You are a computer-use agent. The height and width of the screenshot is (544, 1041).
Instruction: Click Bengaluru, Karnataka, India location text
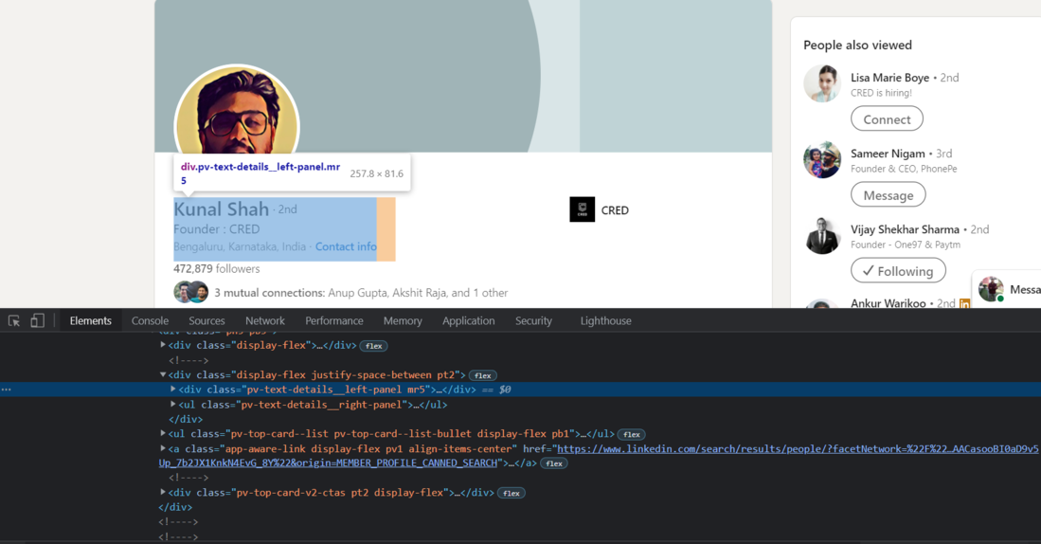tap(240, 246)
